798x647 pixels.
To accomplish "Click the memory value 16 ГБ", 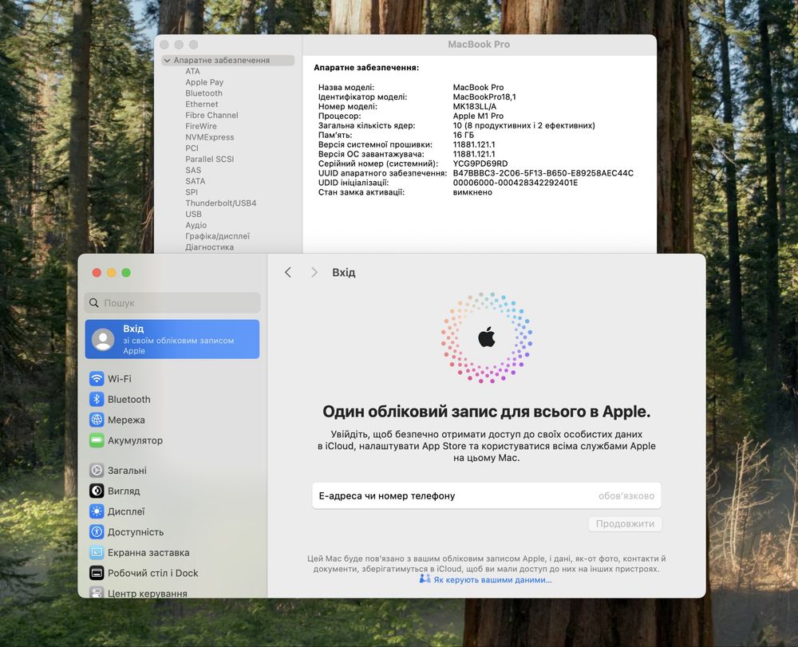I will 463,135.
